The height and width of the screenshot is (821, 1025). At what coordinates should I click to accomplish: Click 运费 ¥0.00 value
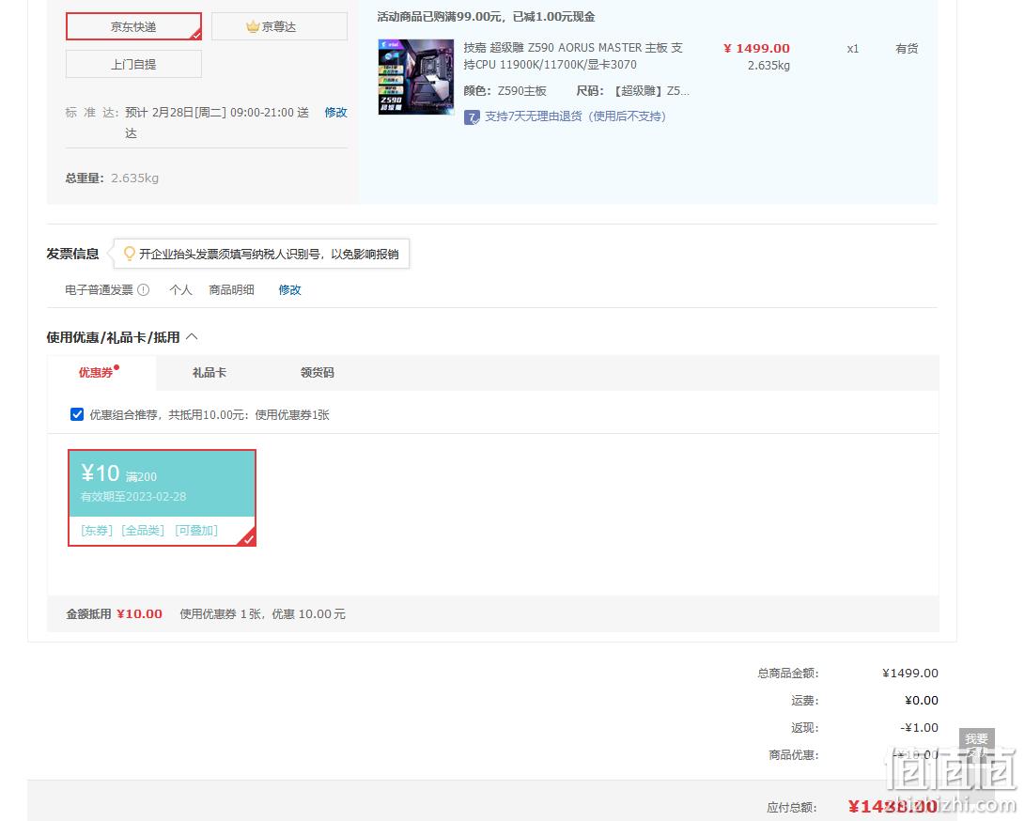pos(921,700)
